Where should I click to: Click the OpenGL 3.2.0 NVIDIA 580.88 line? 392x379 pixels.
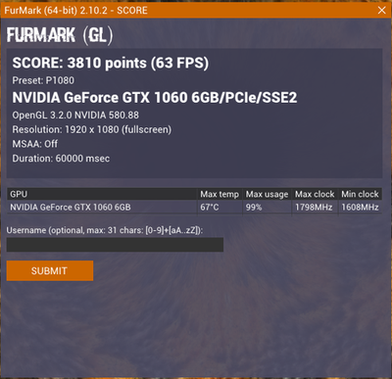tap(75, 115)
